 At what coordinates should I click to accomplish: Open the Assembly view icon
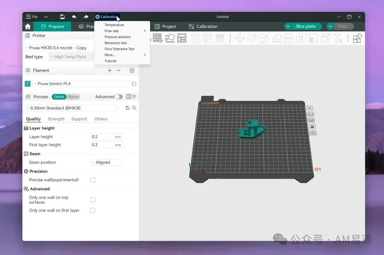(357, 39)
